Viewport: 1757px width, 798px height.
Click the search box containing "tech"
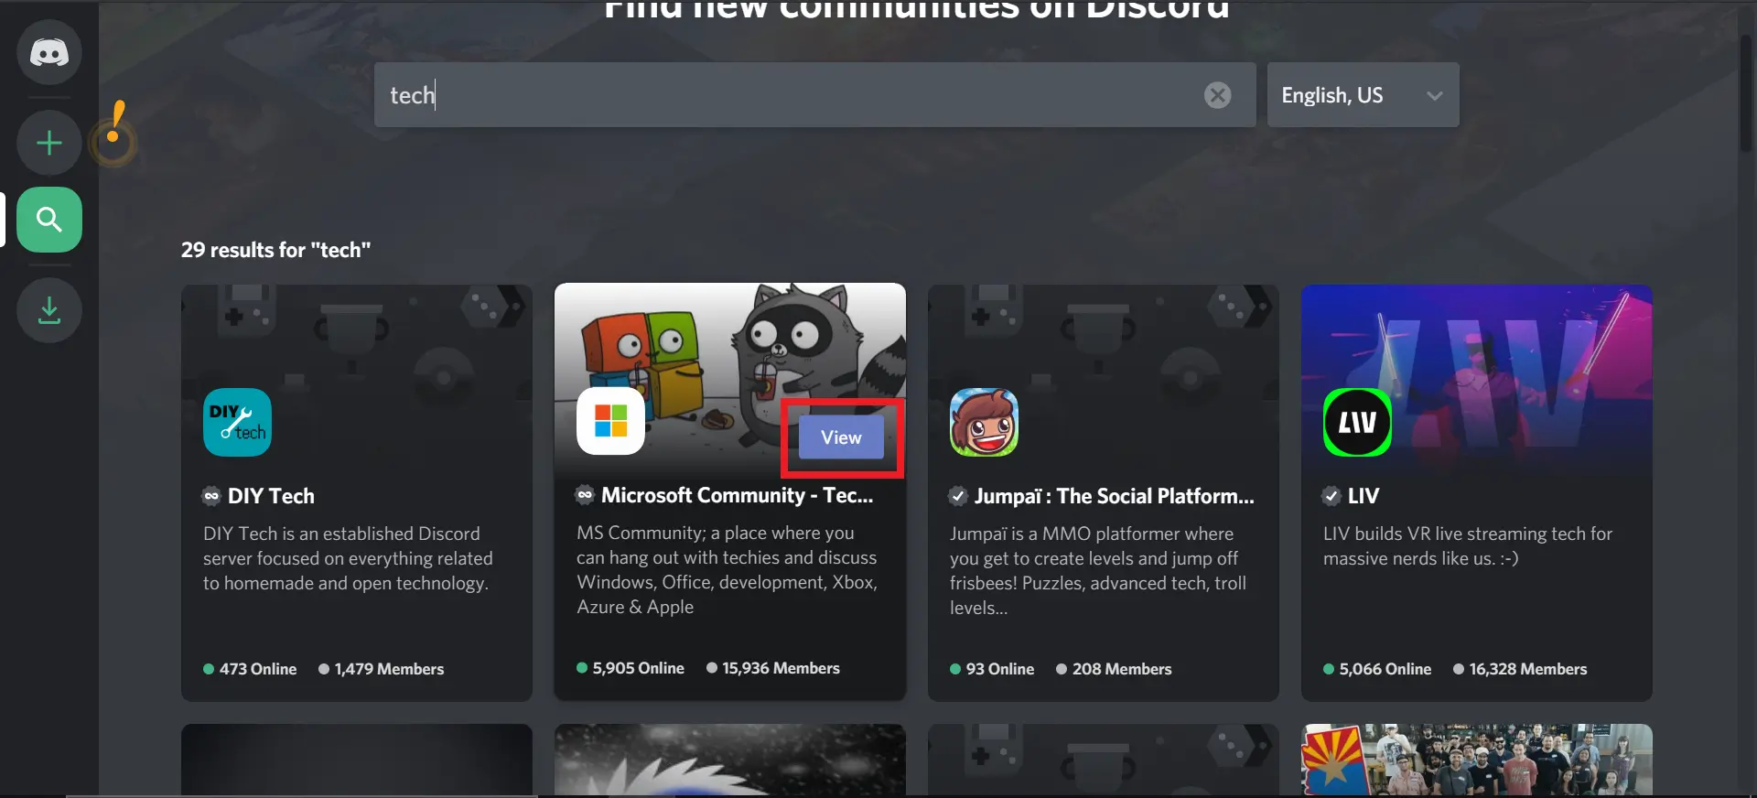click(x=814, y=95)
